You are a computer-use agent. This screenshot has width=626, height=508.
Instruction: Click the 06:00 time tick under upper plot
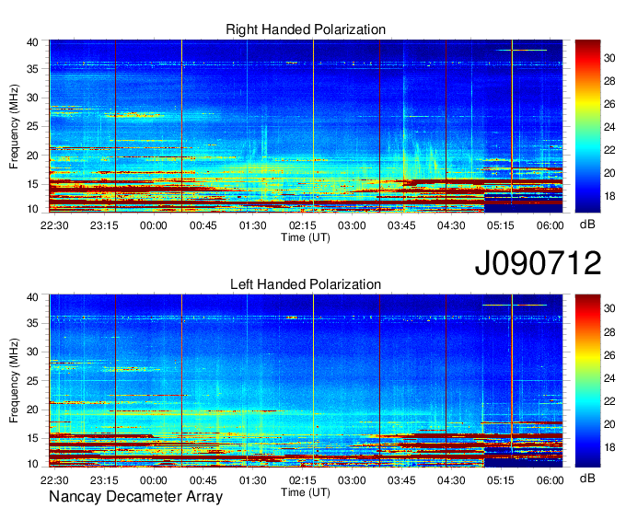(550, 225)
